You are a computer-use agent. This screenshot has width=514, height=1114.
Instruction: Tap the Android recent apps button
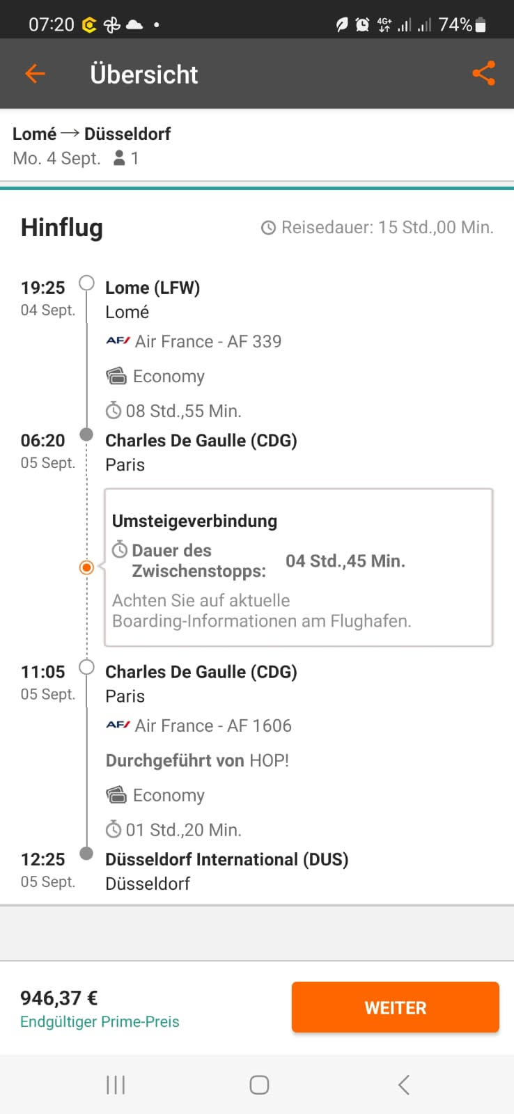coord(116,1085)
